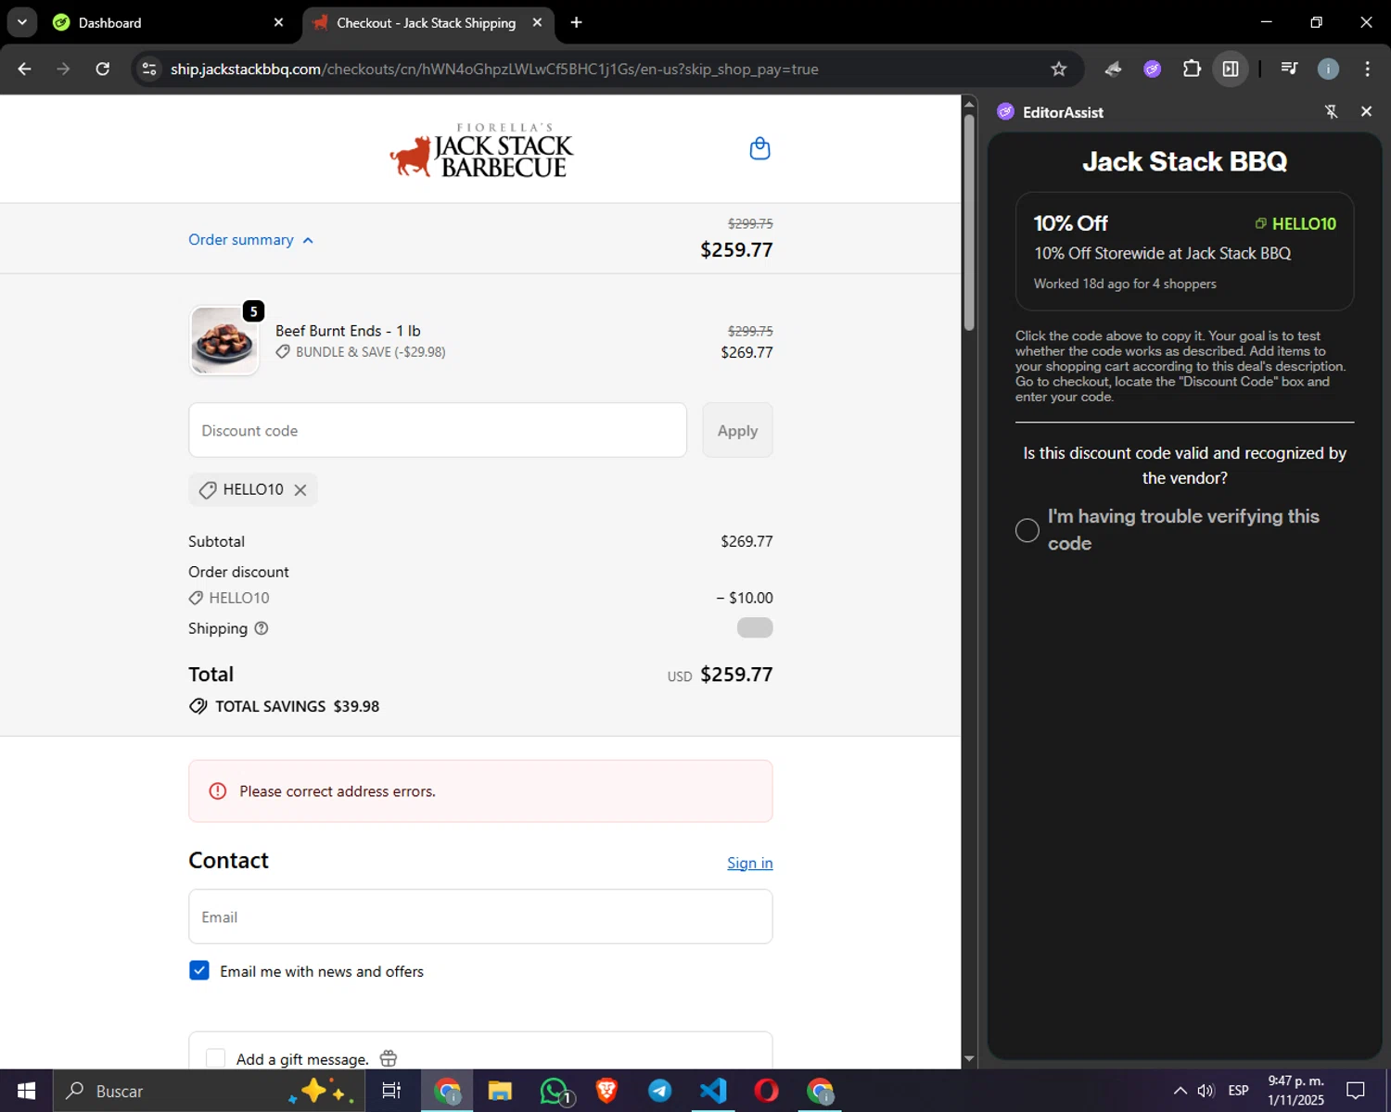Screen dimensions: 1391x1112
Task: Click 'Please correct address errors.' alert
Action: 480,790
